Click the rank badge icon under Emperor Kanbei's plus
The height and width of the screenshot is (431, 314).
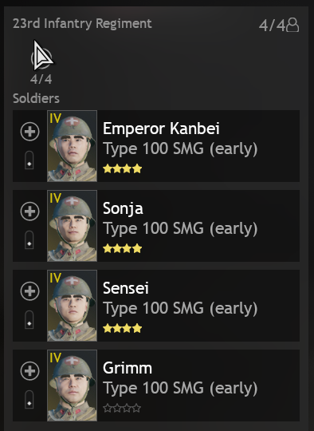click(29, 160)
